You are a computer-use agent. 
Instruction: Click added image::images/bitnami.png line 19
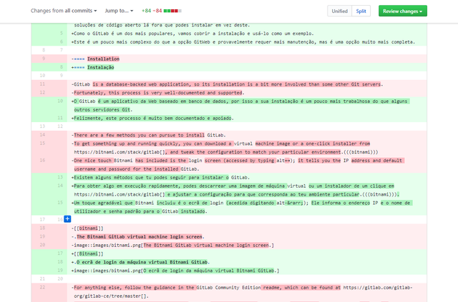pos(229,270)
